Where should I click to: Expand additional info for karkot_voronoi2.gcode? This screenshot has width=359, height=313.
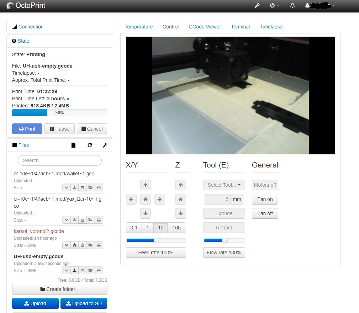click(67, 245)
